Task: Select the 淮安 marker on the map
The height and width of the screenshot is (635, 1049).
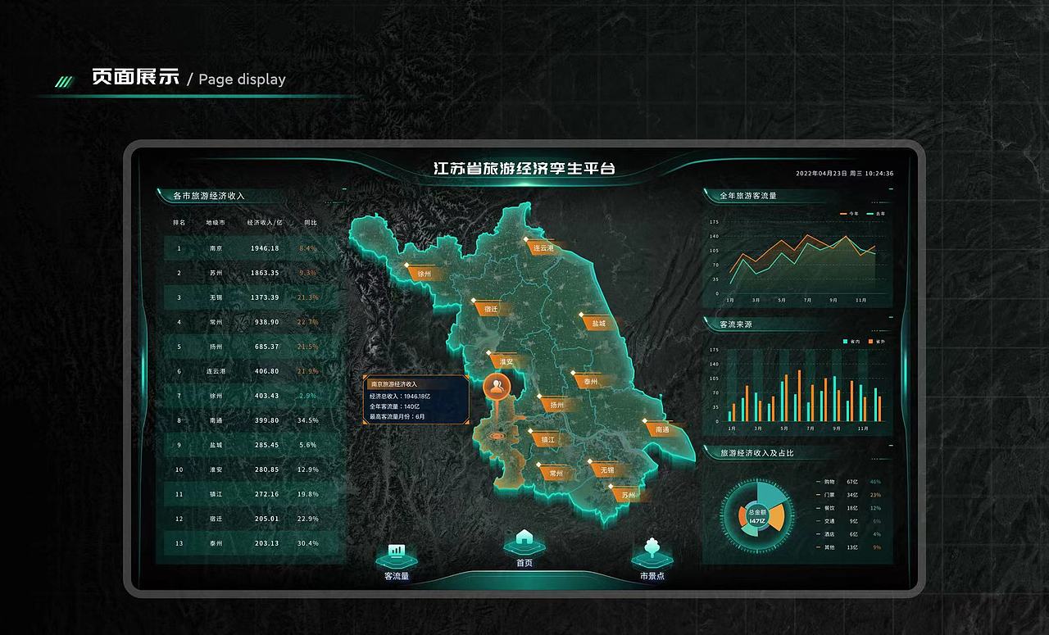Action: pyautogui.click(x=505, y=361)
